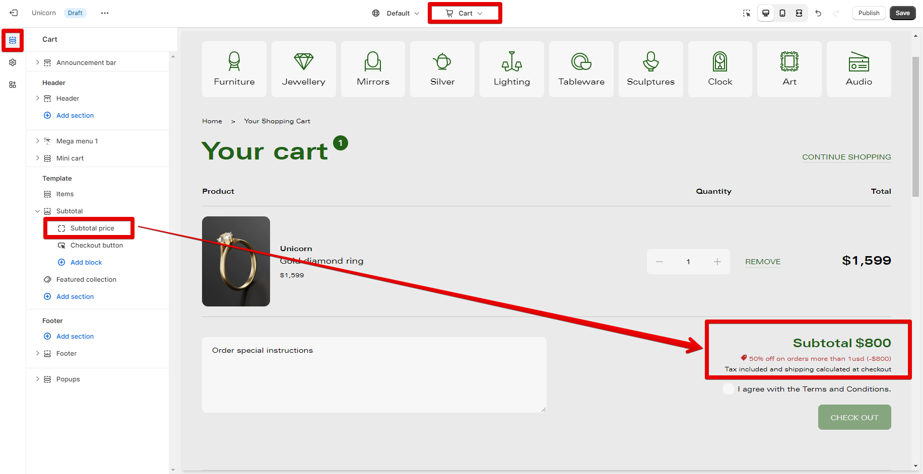
Task: Open the Default market dropdown
Action: 396,13
